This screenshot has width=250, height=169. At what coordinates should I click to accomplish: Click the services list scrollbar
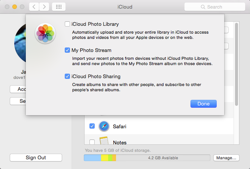click(x=237, y=64)
